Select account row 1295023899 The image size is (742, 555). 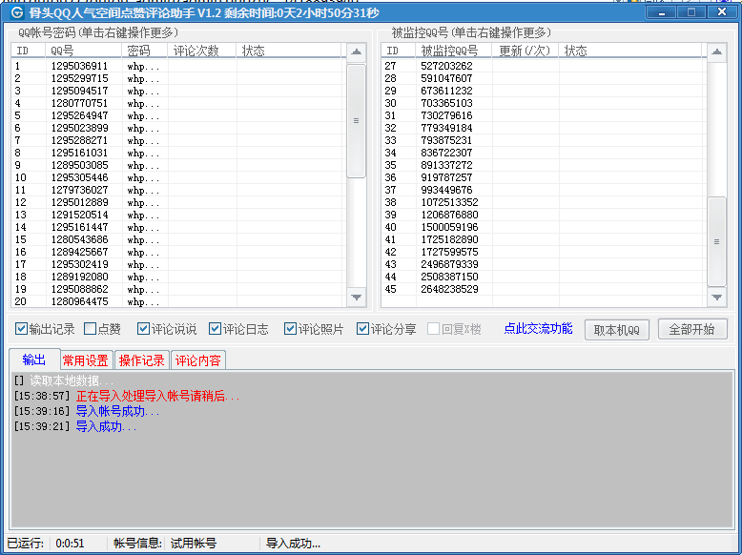pyautogui.click(x=178, y=128)
